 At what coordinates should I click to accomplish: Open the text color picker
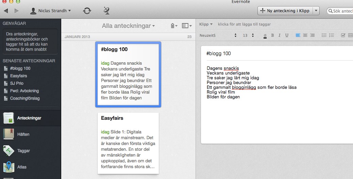(265, 35)
